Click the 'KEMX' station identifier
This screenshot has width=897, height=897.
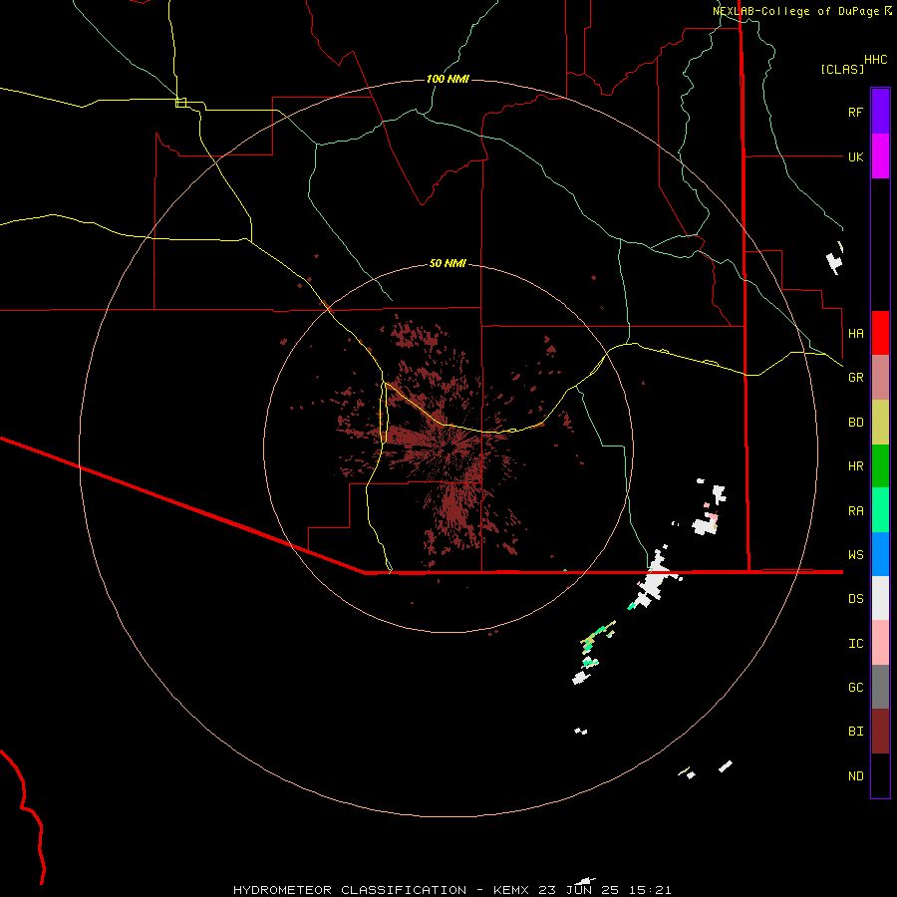(x=510, y=890)
